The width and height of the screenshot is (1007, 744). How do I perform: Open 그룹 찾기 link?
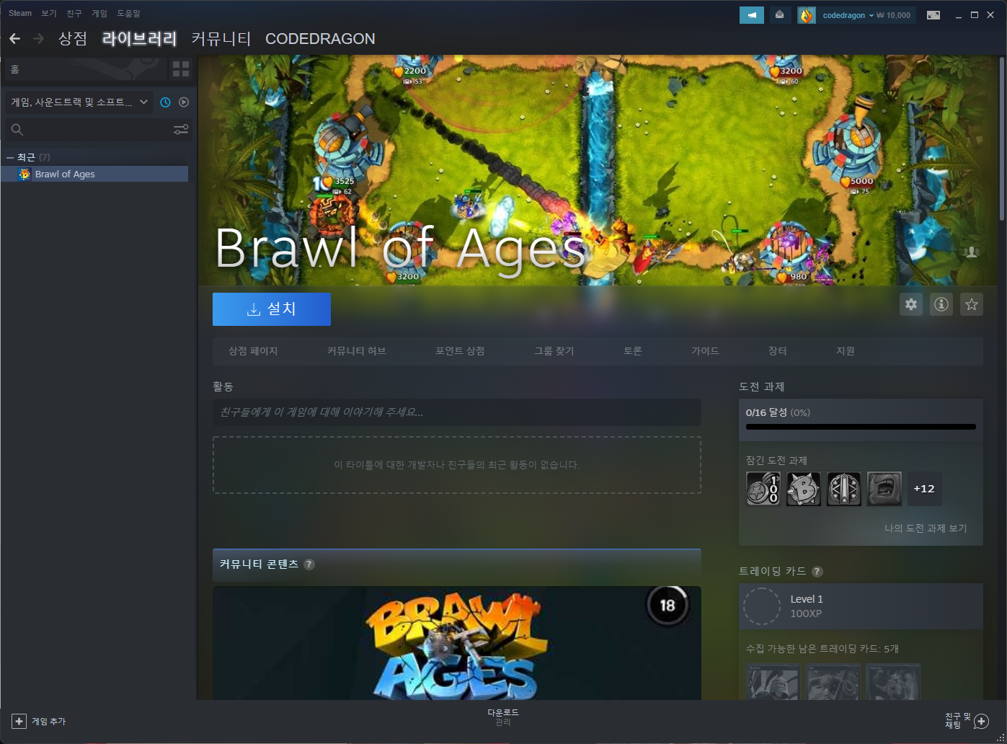[554, 351]
